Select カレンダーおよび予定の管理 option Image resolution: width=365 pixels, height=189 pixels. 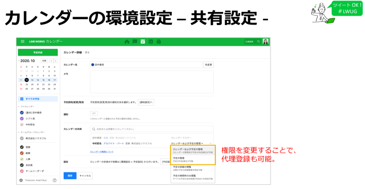193,150
